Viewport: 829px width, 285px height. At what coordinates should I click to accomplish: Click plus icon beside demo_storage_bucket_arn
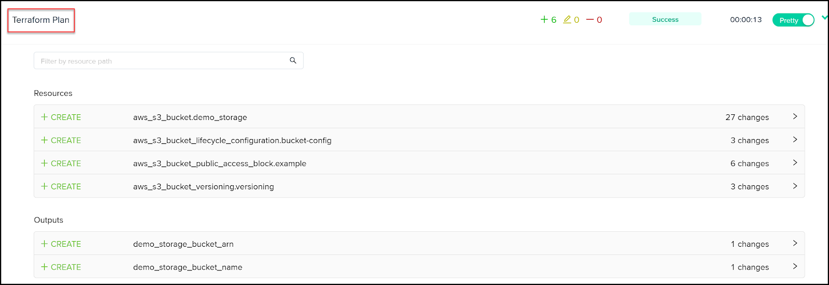tap(45, 244)
